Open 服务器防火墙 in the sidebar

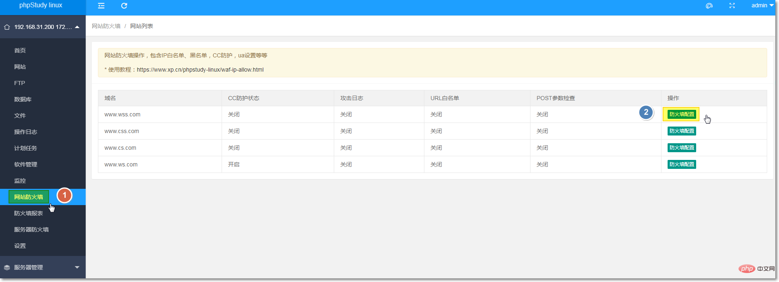(31, 230)
